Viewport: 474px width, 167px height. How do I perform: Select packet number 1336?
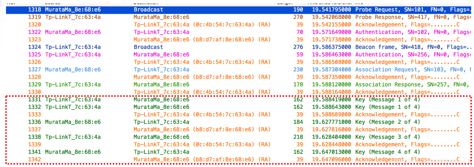[35, 122]
